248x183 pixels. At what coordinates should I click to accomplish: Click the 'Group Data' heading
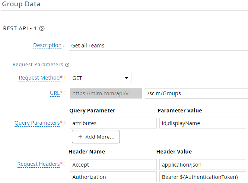pos(21,4)
